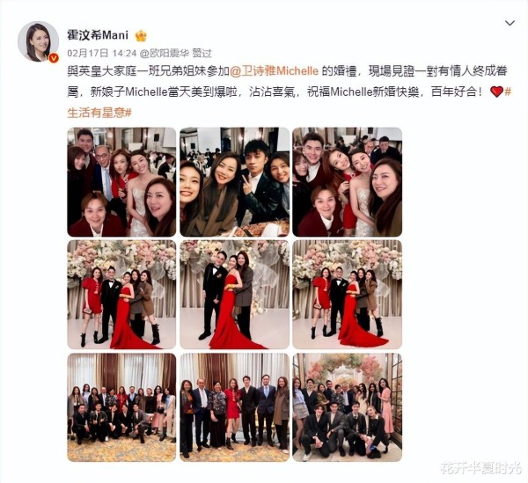
Task: Click the 花开半夏时光 watermark text
Action: [480, 468]
